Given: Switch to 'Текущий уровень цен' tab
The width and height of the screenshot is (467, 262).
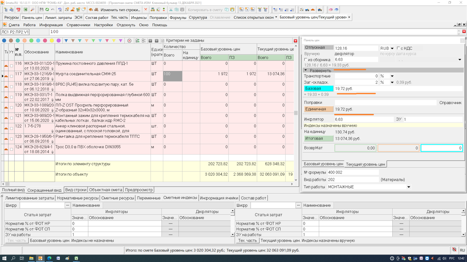Looking at the screenshot, I should (x=365, y=164).
